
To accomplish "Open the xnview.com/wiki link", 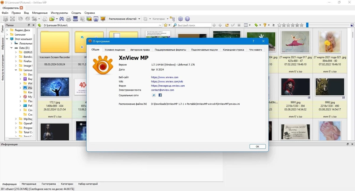I will point(167,81).
